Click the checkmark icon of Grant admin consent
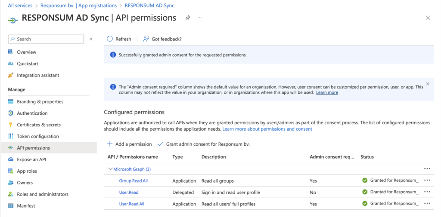 160,144
